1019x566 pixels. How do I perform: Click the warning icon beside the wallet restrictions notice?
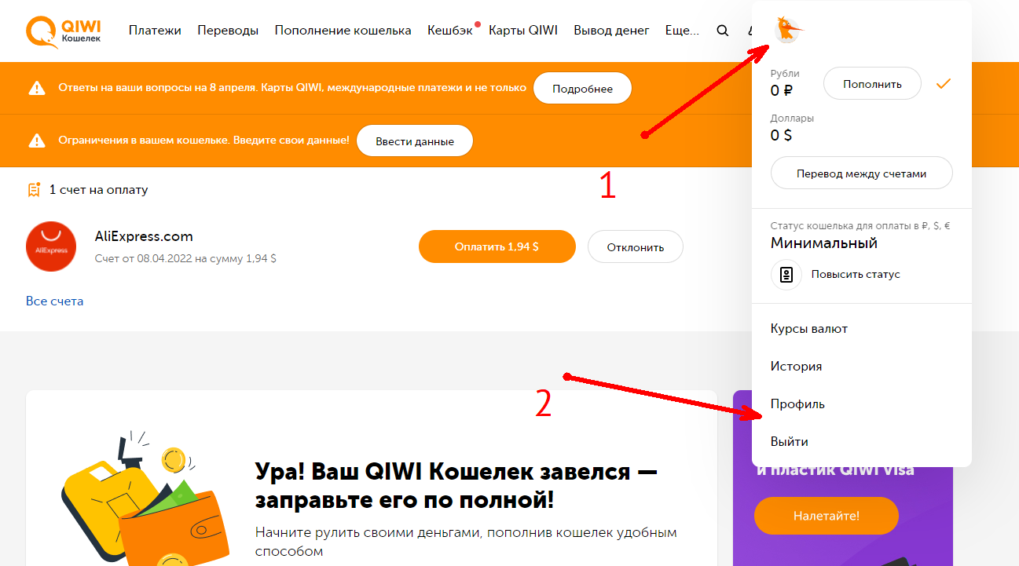pyautogui.click(x=36, y=141)
